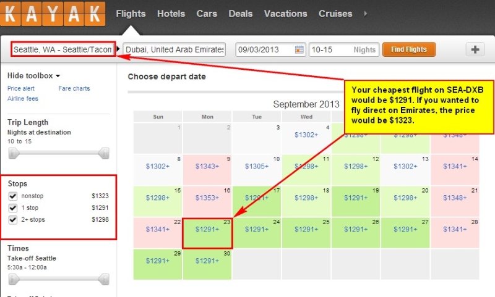Select September 24 fare $1291+
Image resolution: width=495 pixels, height=297 pixels.
(x=257, y=229)
